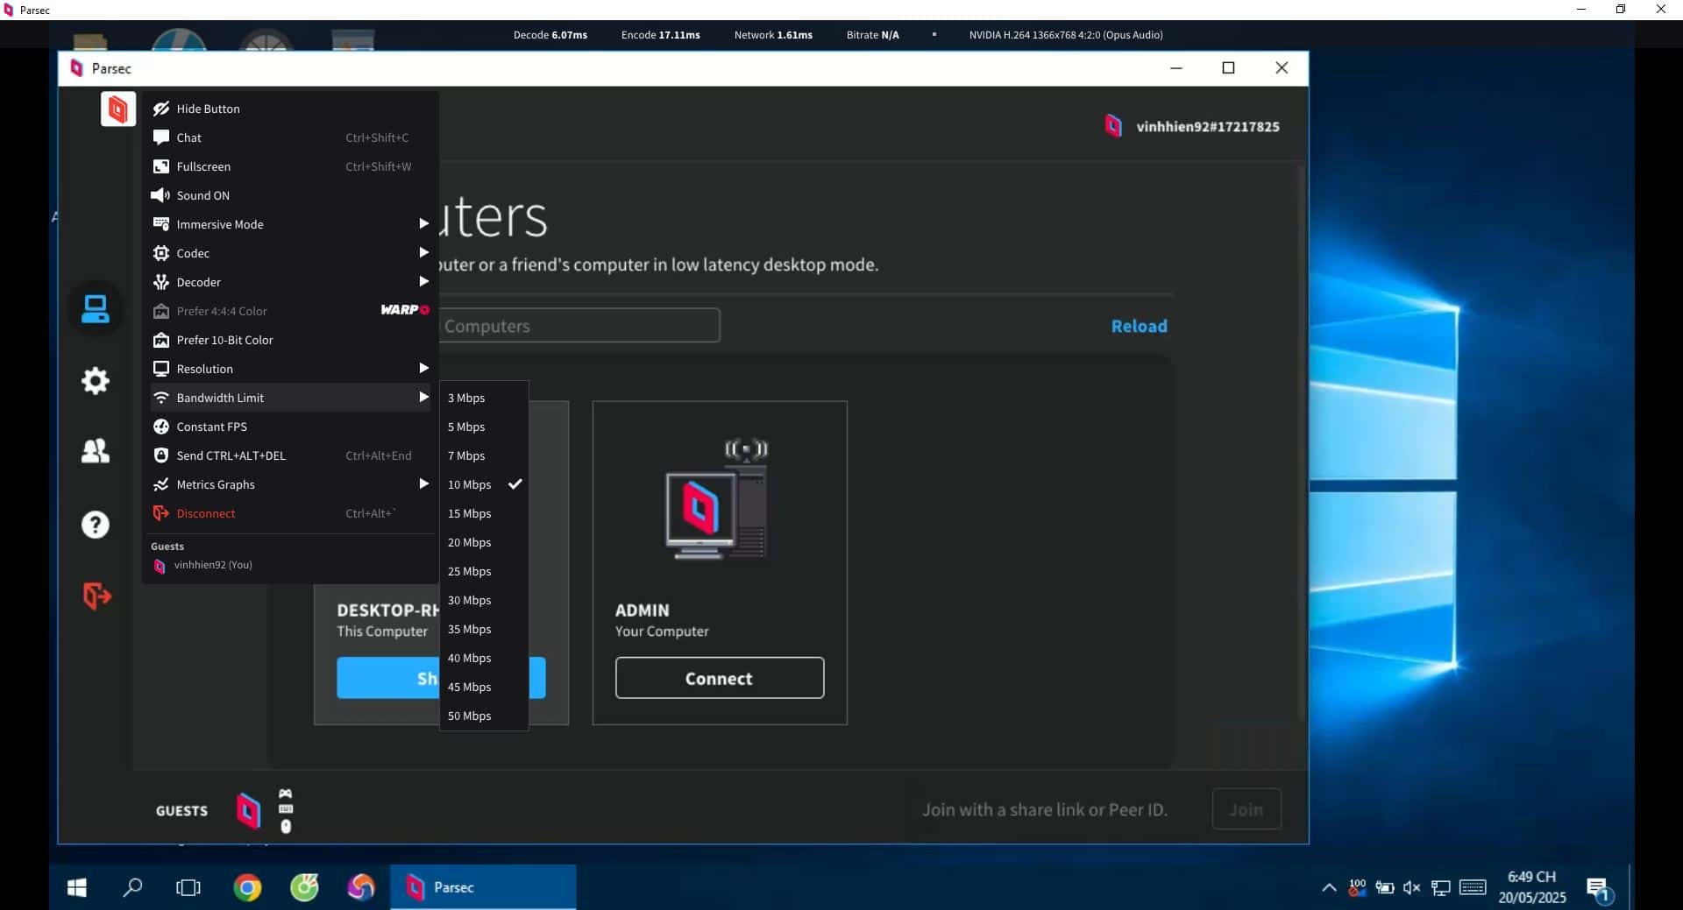The height and width of the screenshot is (910, 1683).
Task: Click the red Log out sidebar icon
Action: (96, 596)
